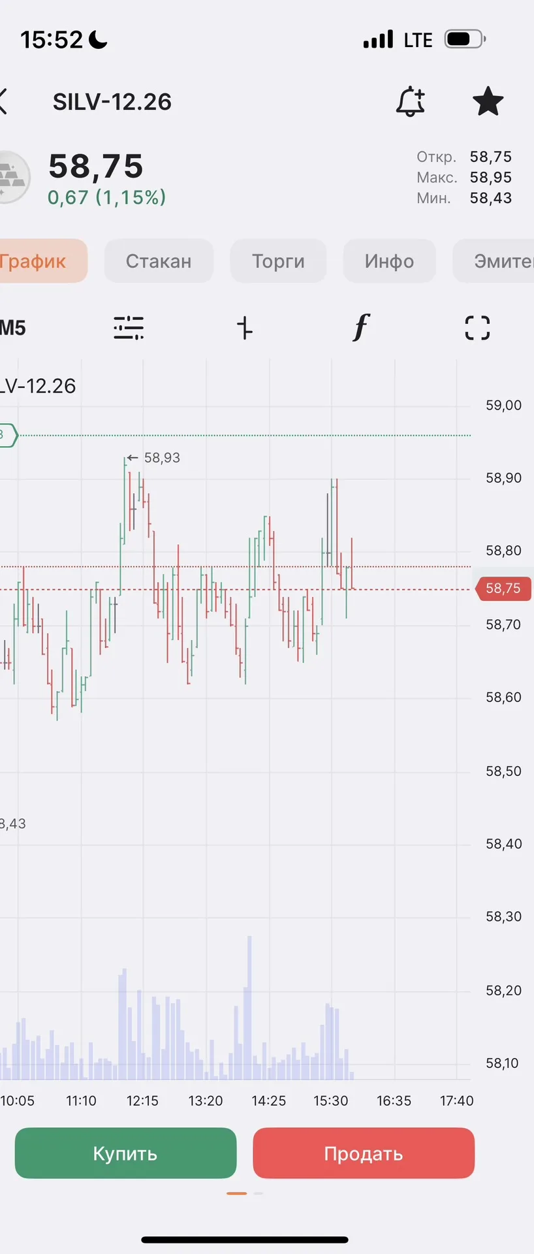Open the silver instrument logo
The width and height of the screenshot is (534, 1254).
pos(13,177)
